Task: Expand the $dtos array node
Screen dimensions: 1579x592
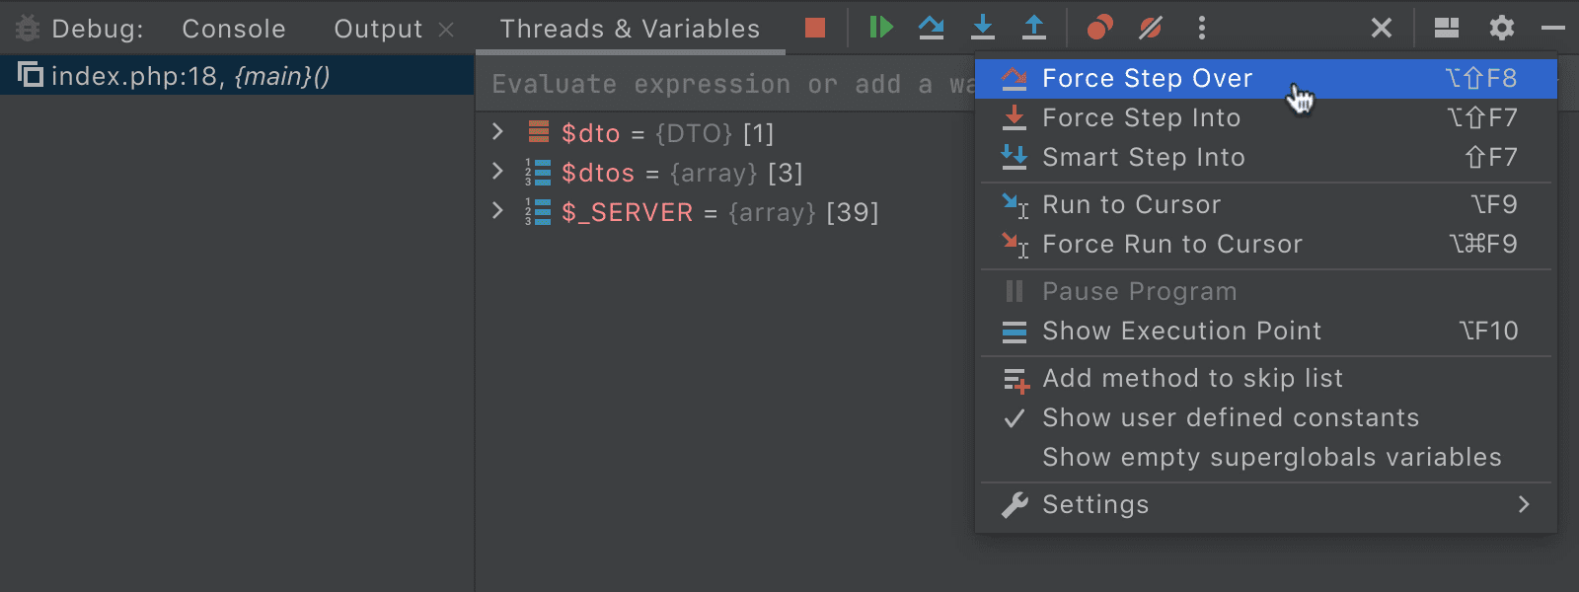Action: 498,172
